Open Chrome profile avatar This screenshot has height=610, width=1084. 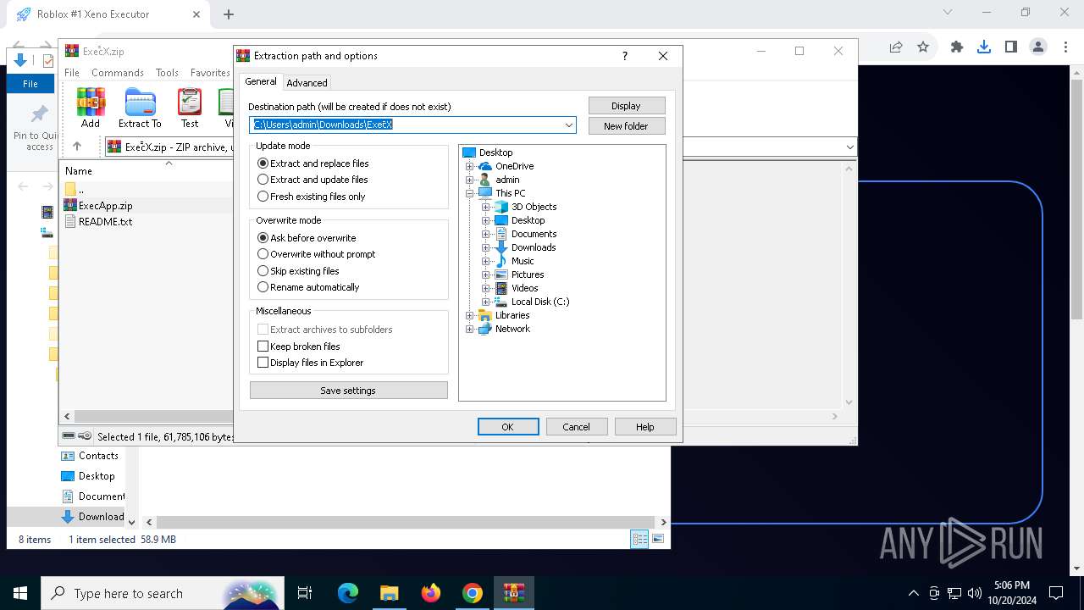(1038, 47)
